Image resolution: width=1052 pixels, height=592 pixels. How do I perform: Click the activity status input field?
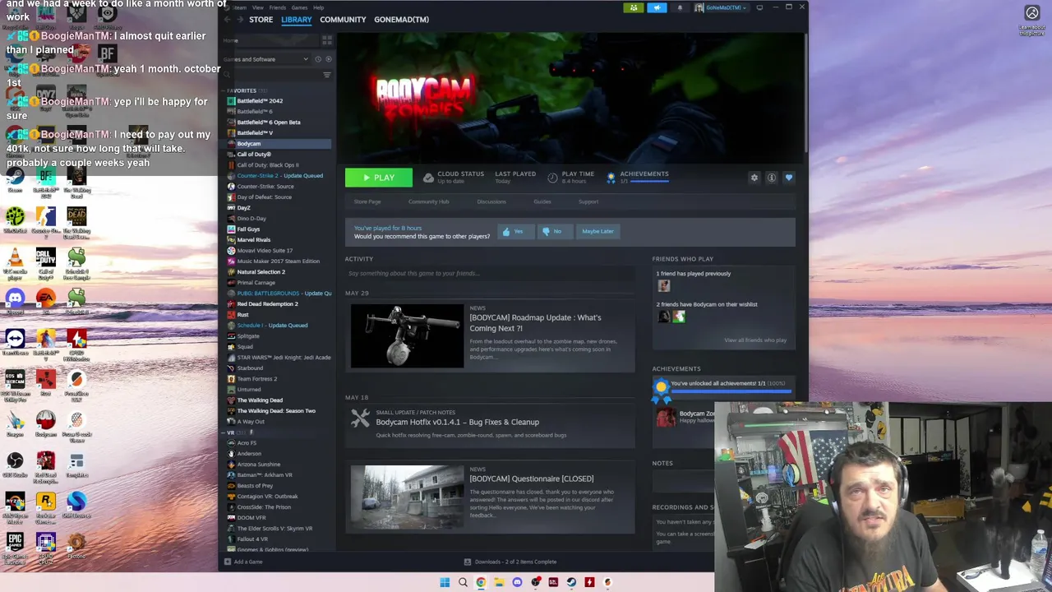[x=490, y=273]
